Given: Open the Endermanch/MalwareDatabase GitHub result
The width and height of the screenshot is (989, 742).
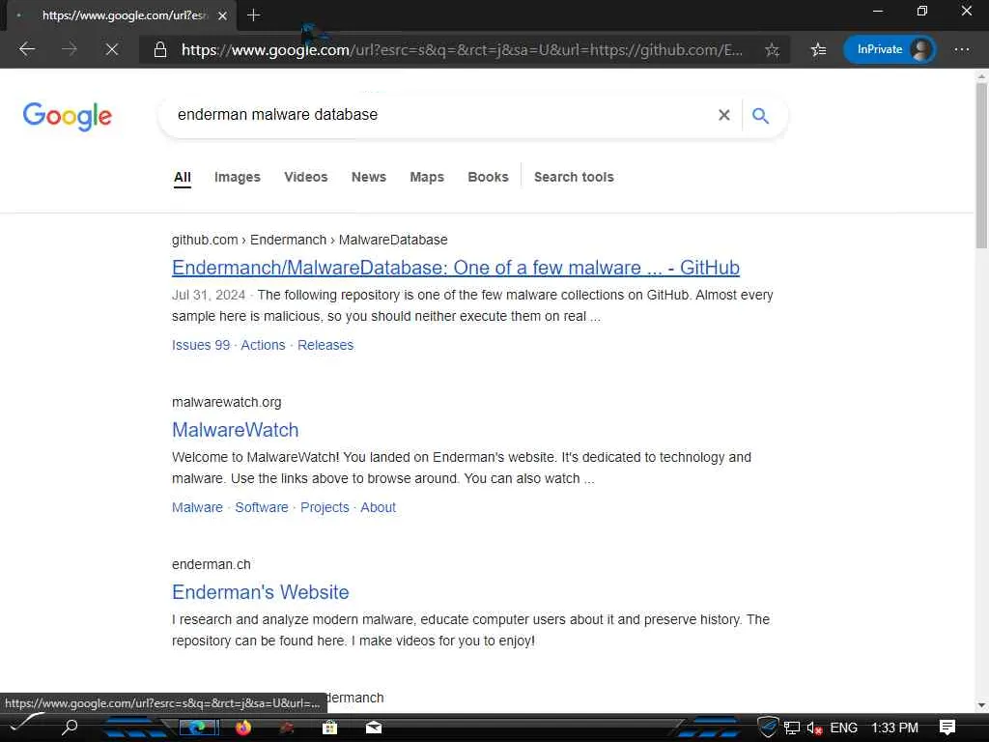Looking at the screenshot, I should pos(456,268).
